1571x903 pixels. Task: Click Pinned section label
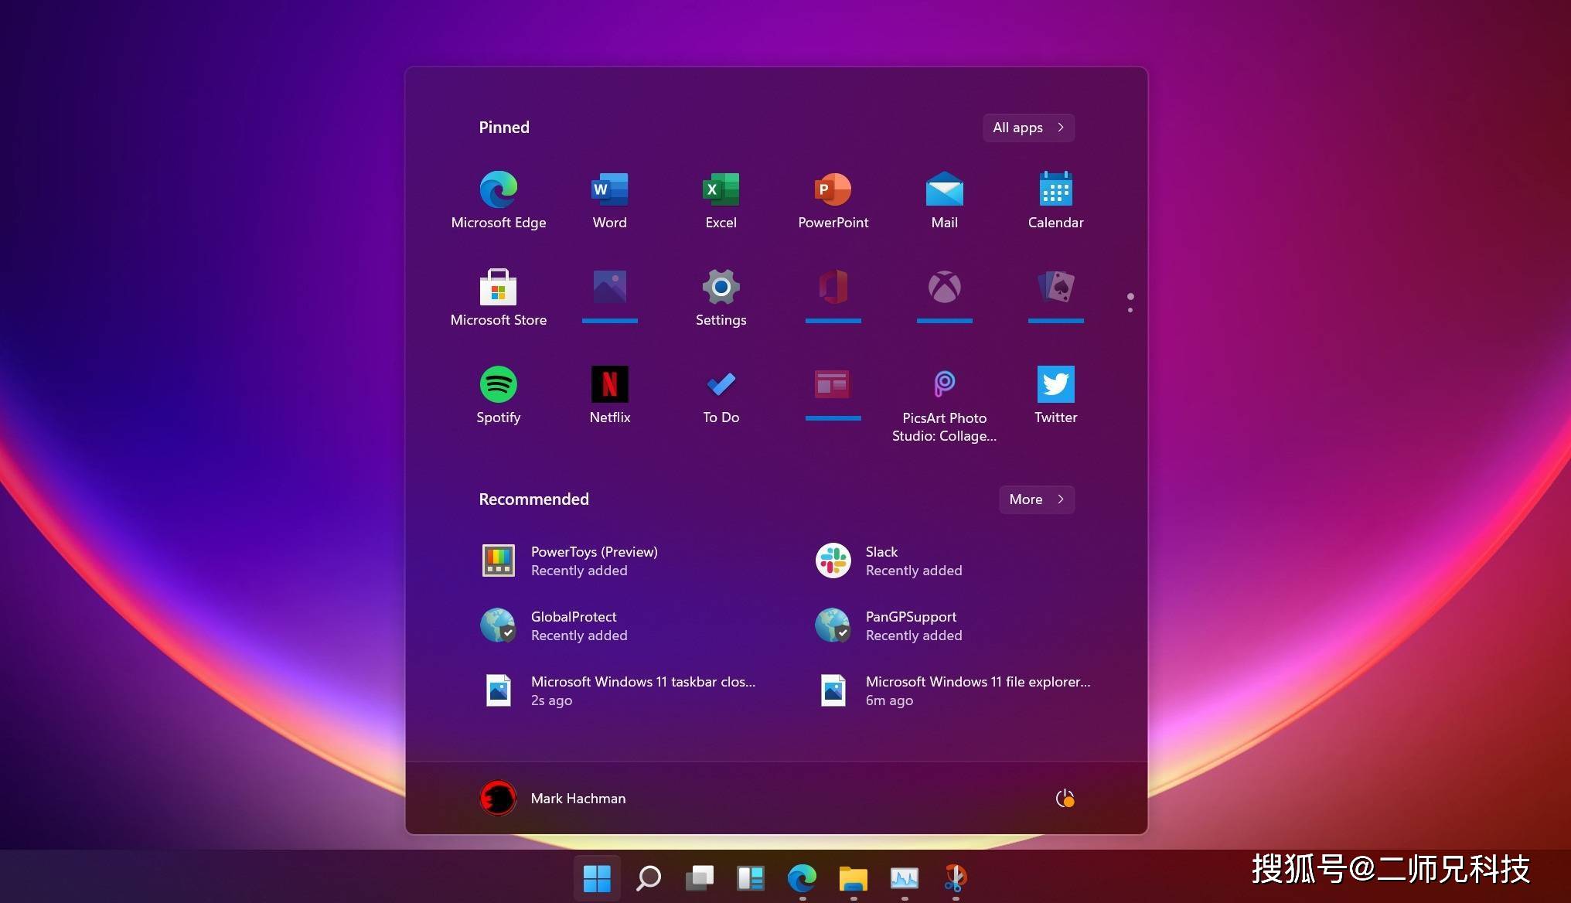pyautogui.click(x=504, y=128)
